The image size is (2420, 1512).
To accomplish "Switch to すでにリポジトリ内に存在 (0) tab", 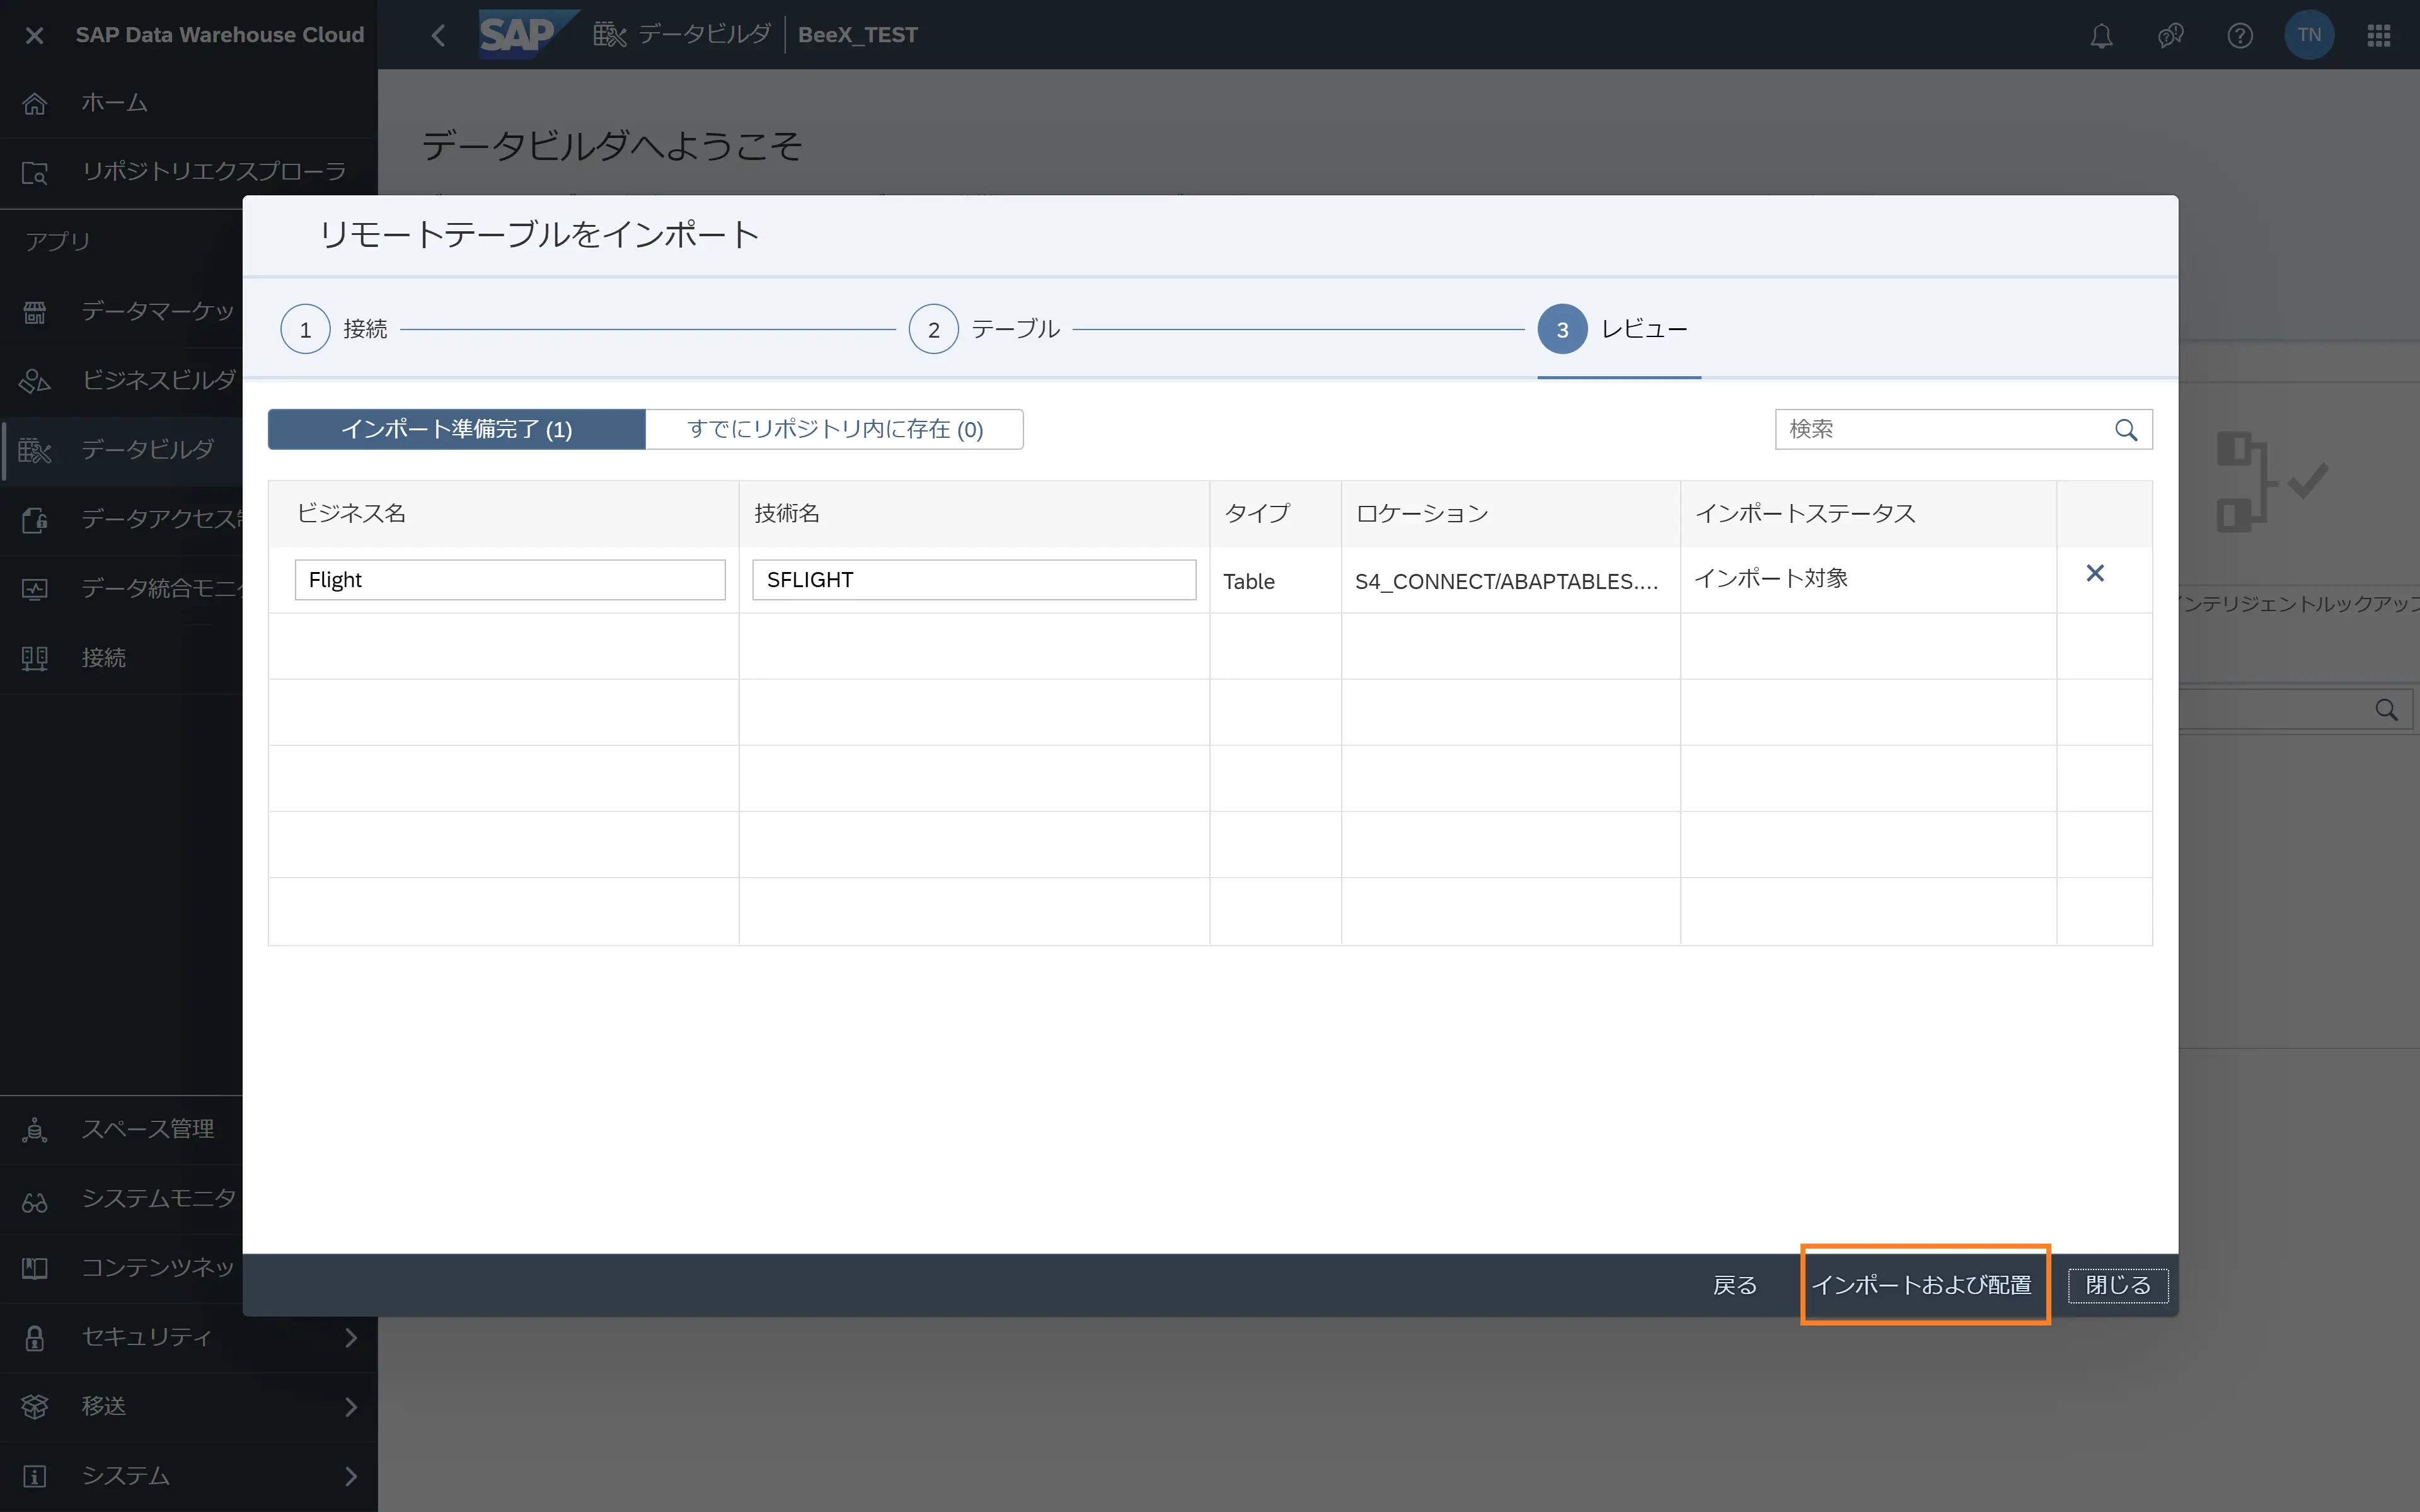I will click(x=835, y=429).
